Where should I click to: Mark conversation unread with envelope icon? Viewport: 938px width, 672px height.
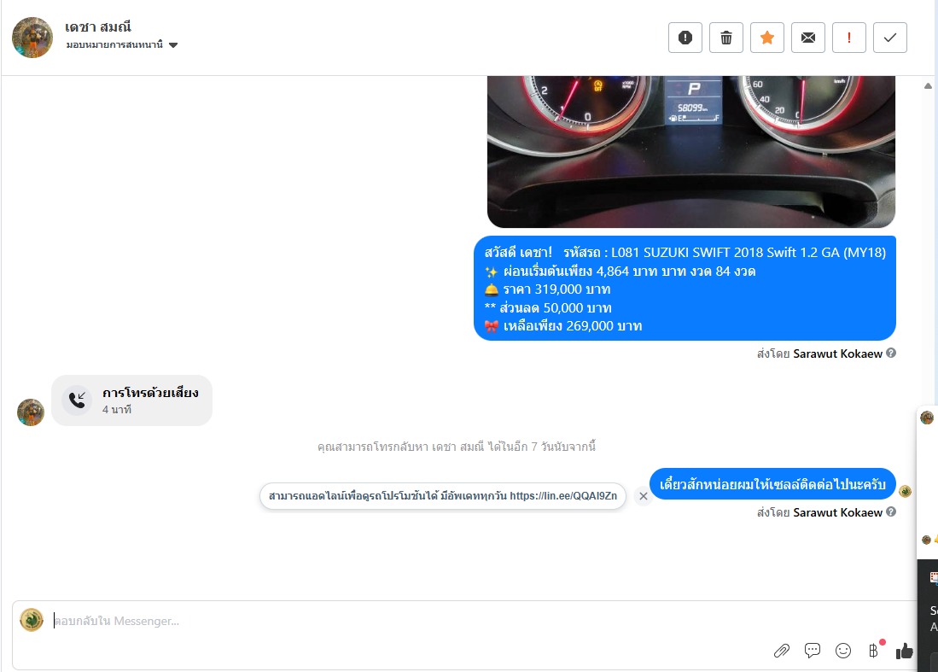(808, 38)
